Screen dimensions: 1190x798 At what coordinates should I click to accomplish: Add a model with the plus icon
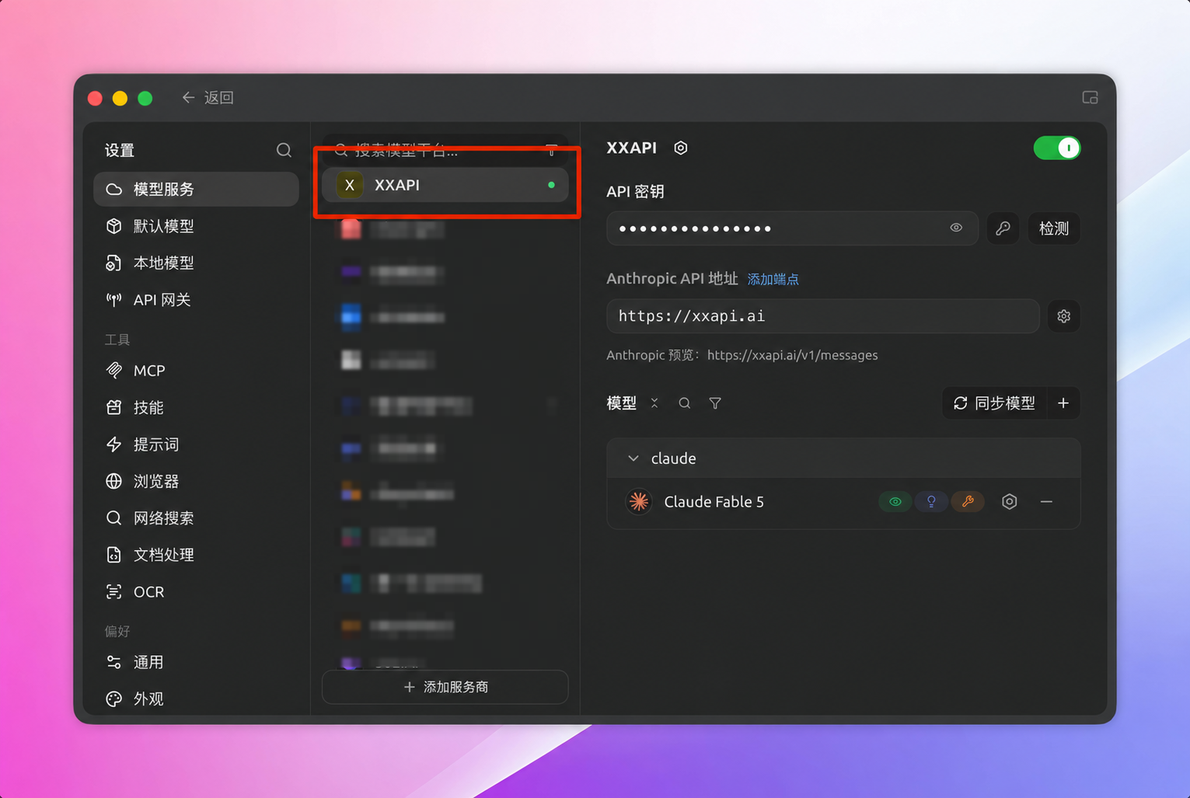(x=1063, y=403)
